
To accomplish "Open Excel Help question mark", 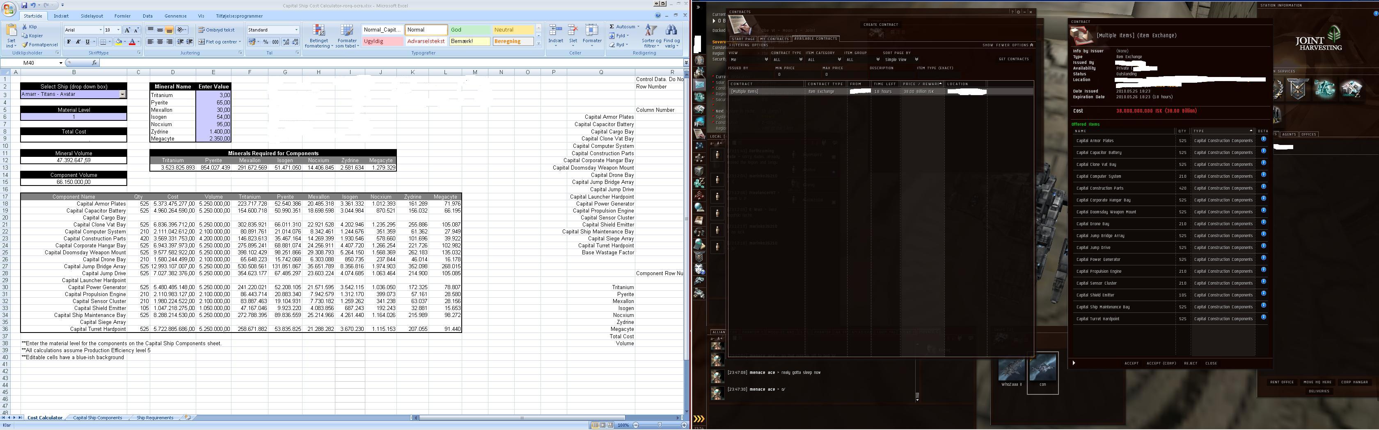I will coord(658,16).
